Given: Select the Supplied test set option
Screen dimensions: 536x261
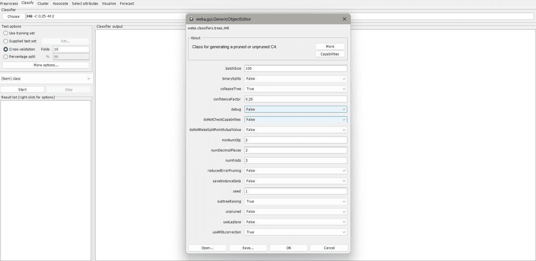Looking at the screenshot, I should point(20,41).
